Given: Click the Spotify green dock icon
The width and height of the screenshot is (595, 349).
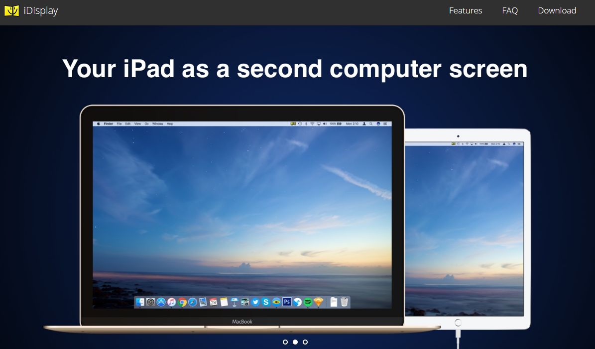Looking at the screenshot, I should [x=308, y=302].
